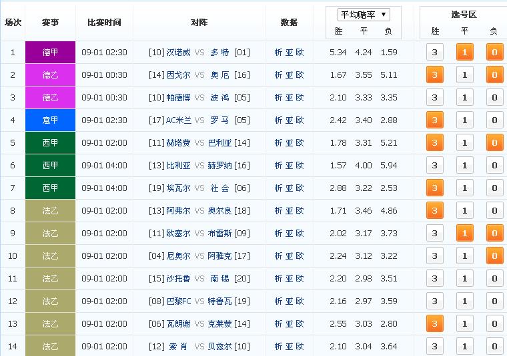Select the 3 pick for match 14 索肖 vs 贝兹尔
The image size is (507, 356).
tap(435, 347)
